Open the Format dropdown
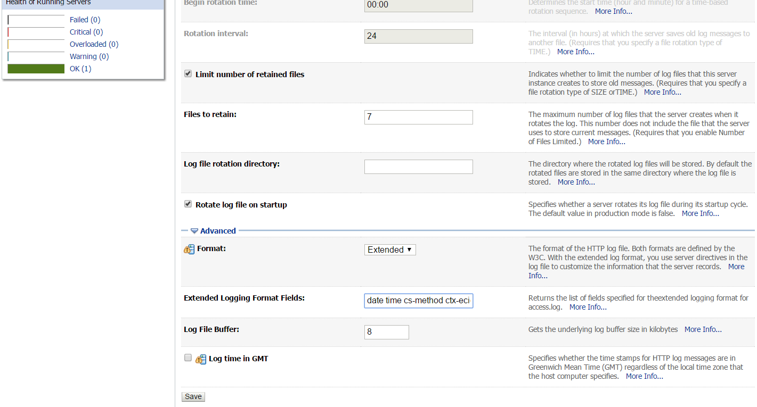The width and height of the screenshot is (757, 407). pos(390,249)
